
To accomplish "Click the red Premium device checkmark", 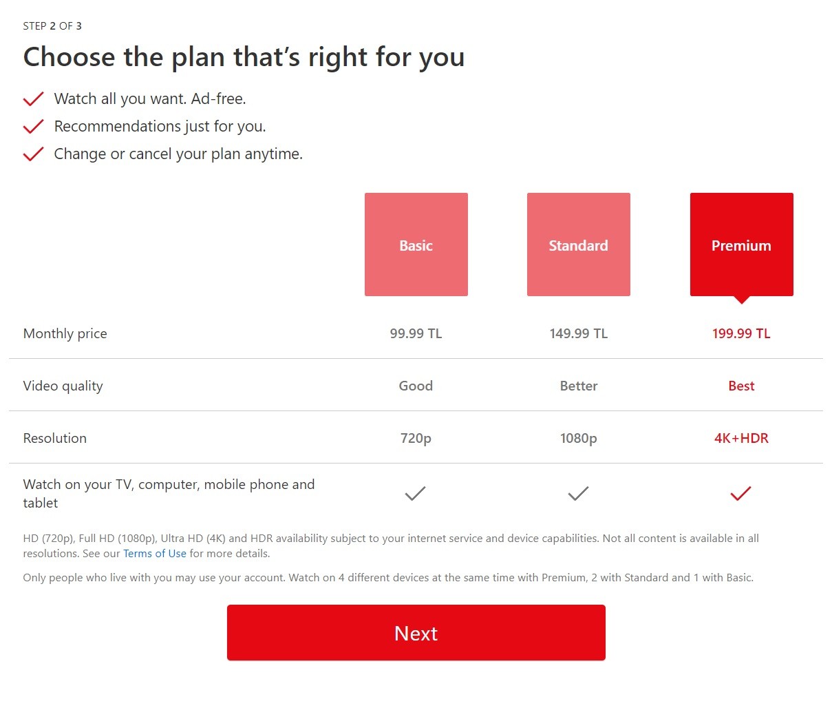I will pos(740,493).
